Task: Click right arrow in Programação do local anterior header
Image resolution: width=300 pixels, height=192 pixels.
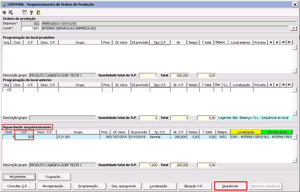Action: pyautogui.click(x=289, y=85)
